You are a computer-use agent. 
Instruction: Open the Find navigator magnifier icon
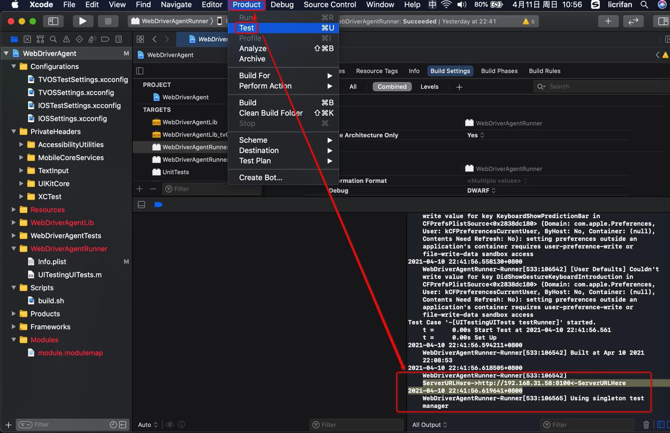click(53, 39)
